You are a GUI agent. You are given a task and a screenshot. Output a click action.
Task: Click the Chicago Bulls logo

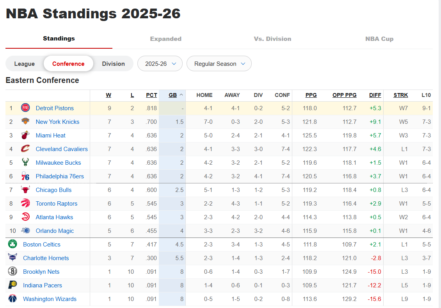25,190
